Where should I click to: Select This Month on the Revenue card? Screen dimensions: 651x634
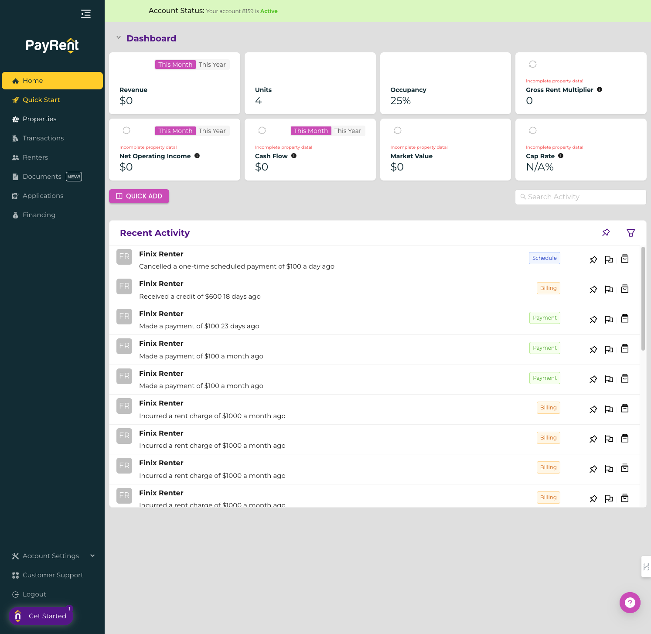pos(175,65)
